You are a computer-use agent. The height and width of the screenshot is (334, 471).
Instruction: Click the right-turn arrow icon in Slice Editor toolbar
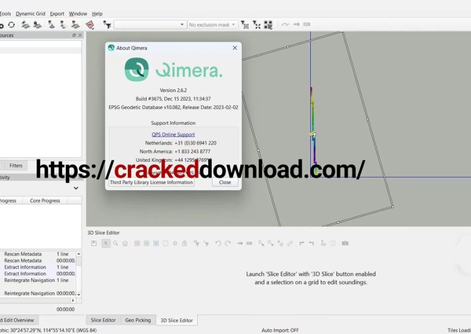click(x=301, y=243)
